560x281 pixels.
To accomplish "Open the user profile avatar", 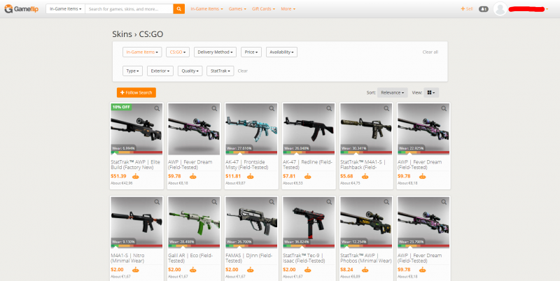I will (500, 9).
